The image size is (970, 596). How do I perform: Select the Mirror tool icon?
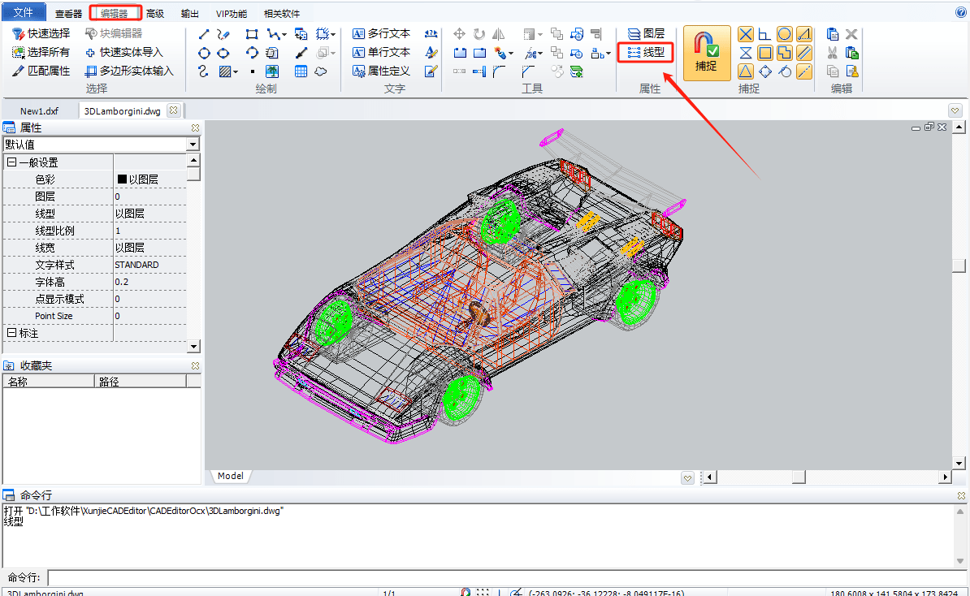[499, 34]
